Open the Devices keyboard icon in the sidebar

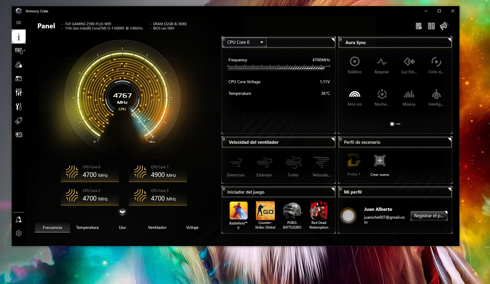pos(19,51)
